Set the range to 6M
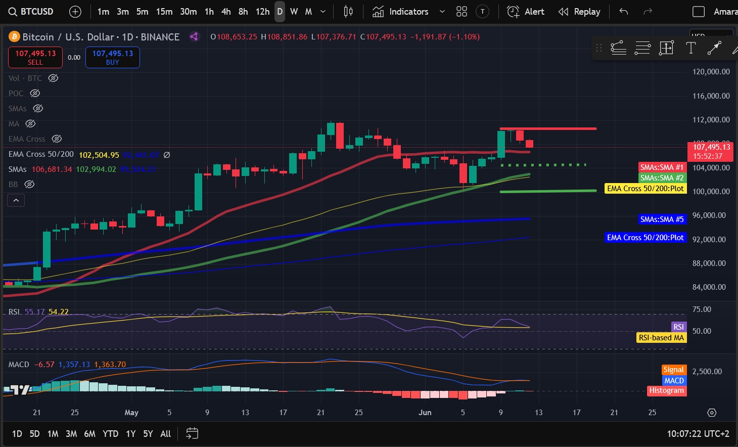 click(89, 434)
